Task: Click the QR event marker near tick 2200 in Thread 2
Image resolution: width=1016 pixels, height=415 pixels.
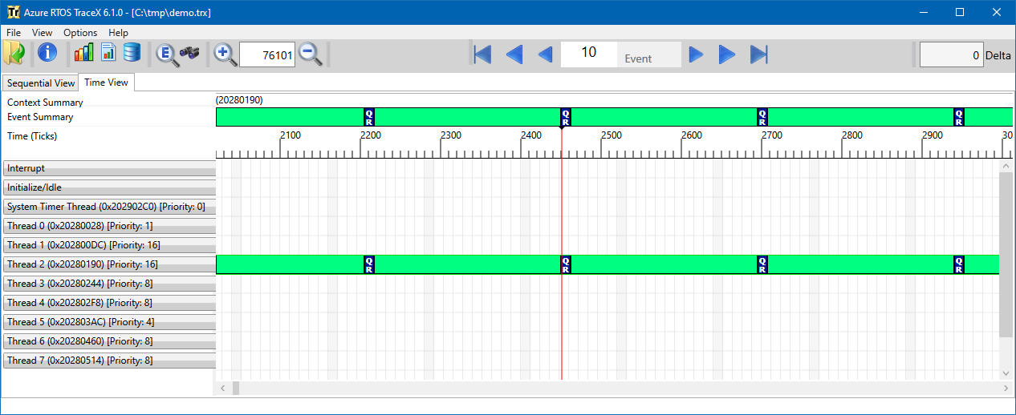Action: click(x=368, y=264)
